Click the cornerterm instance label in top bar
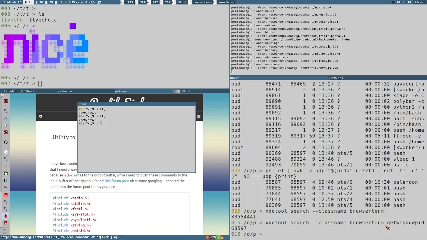 (x=202, y=2)
